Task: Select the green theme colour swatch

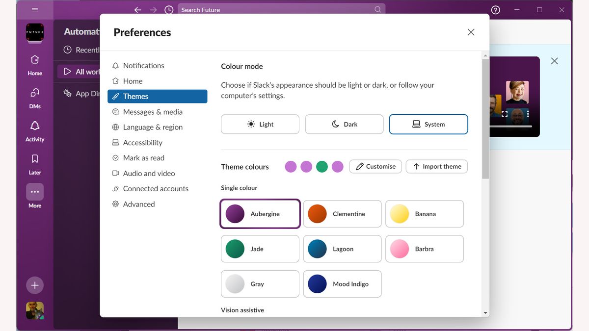Action: tap(322, 167)
